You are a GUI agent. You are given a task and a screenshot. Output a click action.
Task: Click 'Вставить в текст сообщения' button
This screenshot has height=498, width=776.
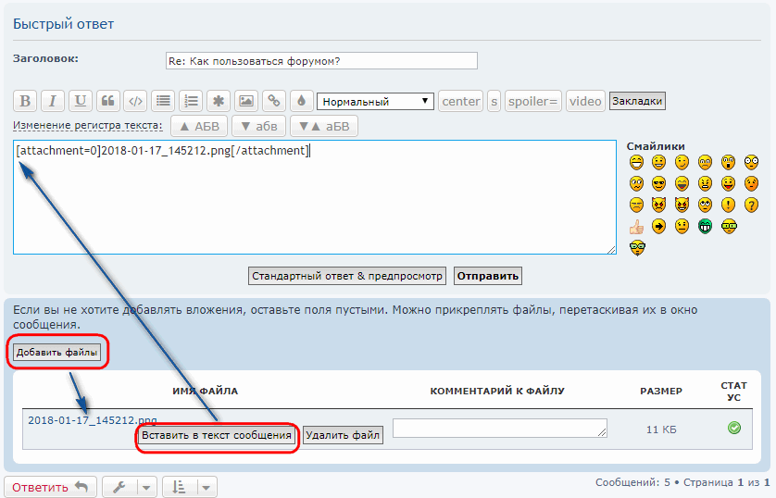point(218,435)
